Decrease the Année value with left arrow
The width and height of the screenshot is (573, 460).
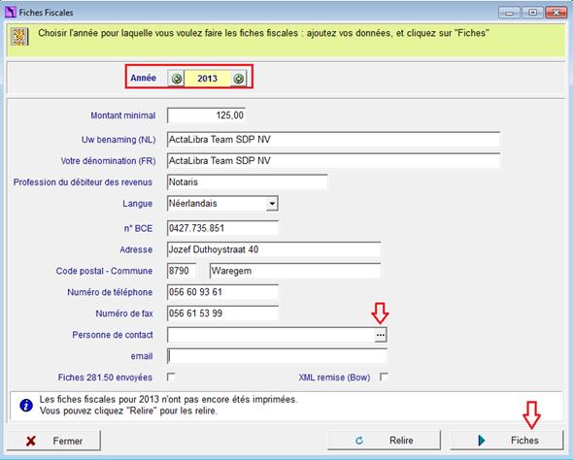[177, 79]
